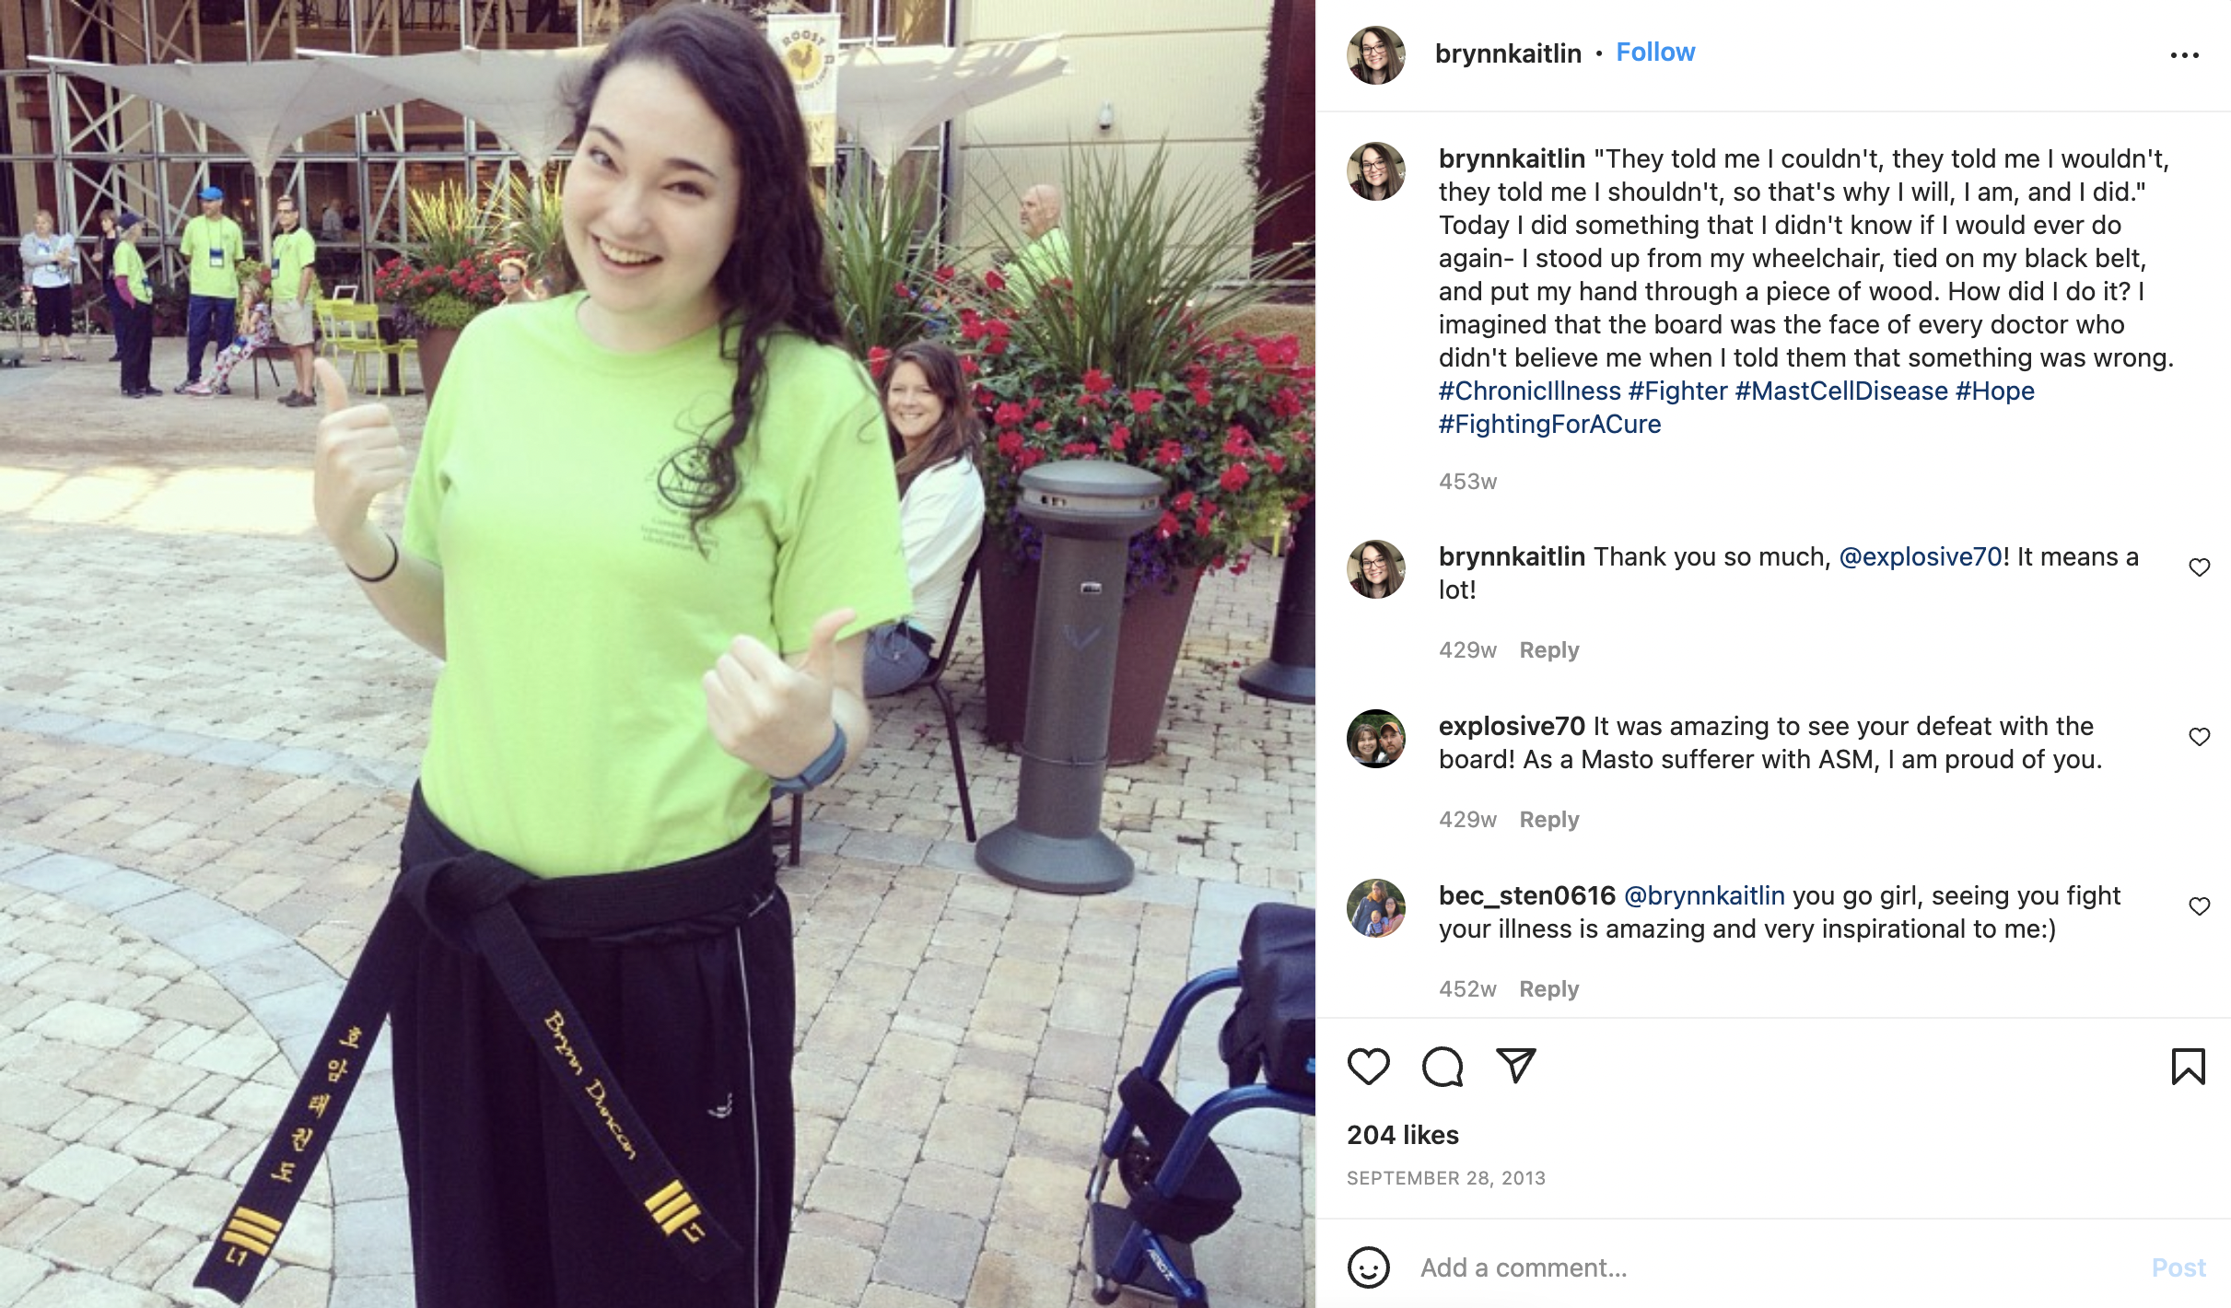Like the comment by explosive70
Image resolution: width=2231 pixels, height=1308 pixels.
2199,737
